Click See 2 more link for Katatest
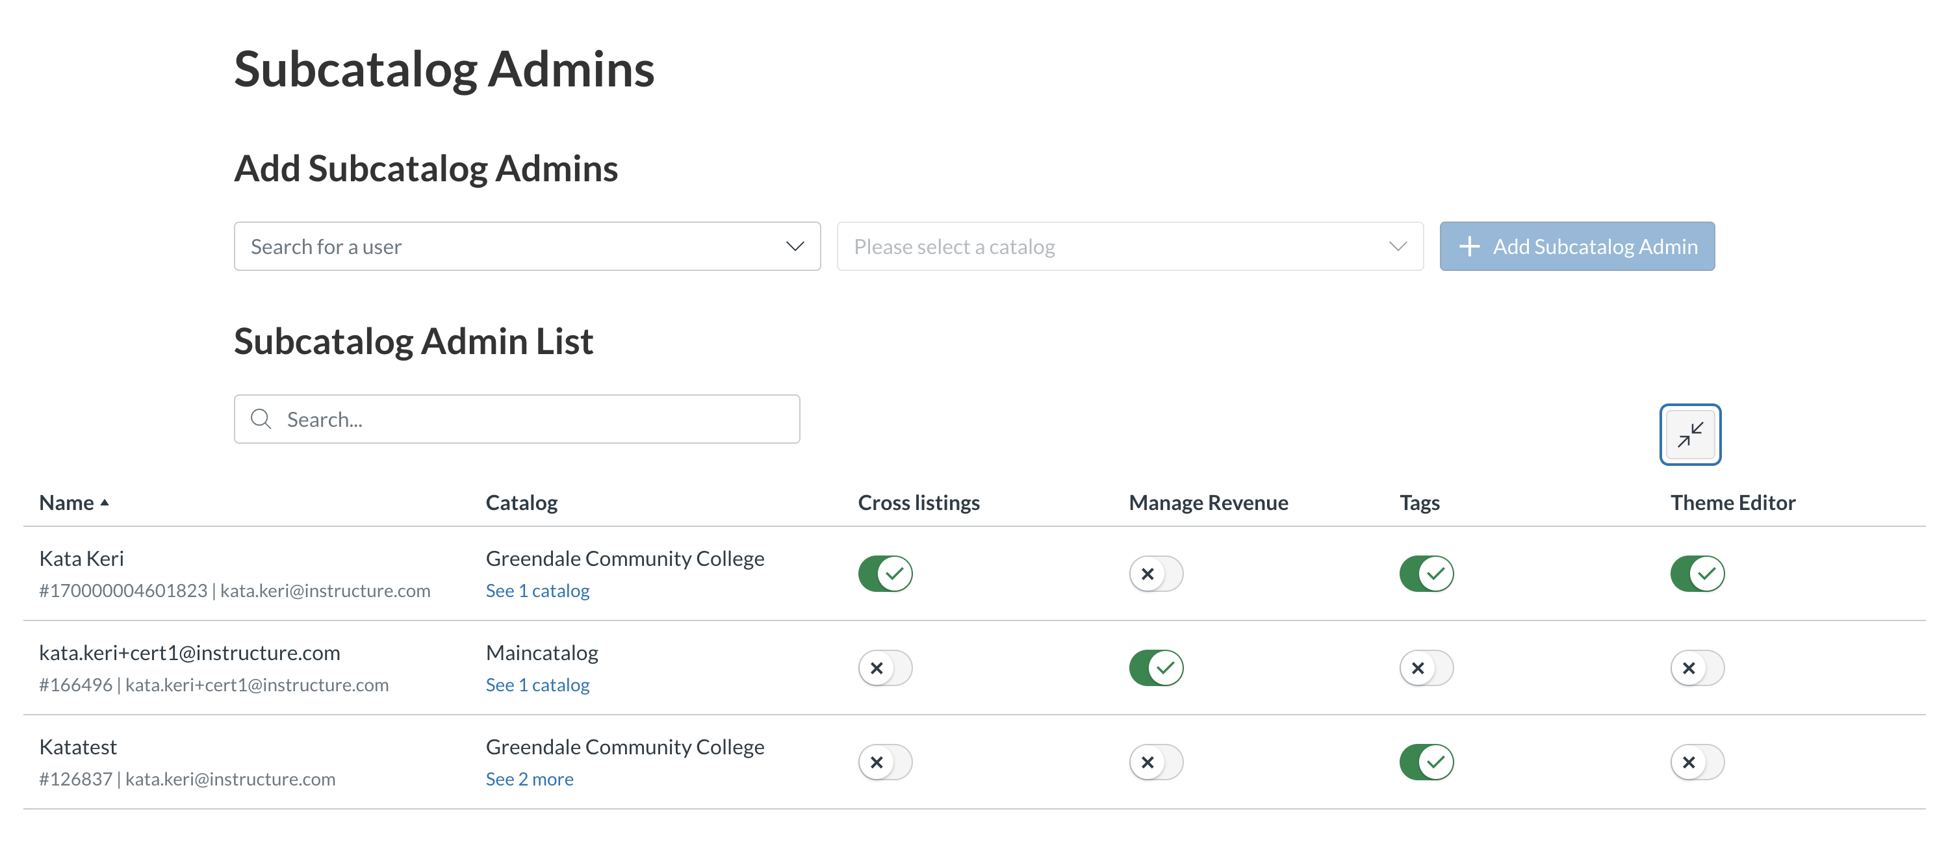This screenshot has height=868, width=1948. coord(530,780)
